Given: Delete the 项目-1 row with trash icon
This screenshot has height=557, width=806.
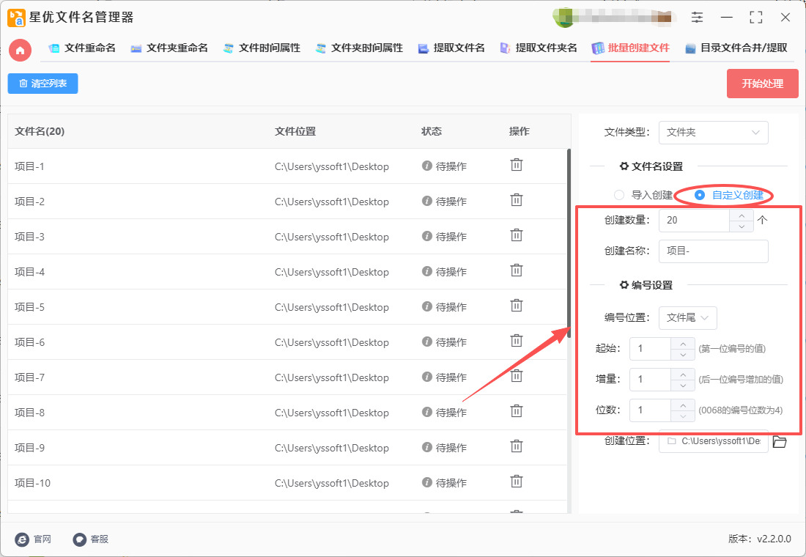Looking at the screenshot, I should click(x=516, y=165).
